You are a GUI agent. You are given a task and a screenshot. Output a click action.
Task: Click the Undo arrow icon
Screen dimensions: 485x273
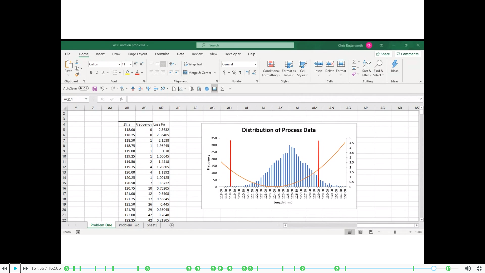102,89
